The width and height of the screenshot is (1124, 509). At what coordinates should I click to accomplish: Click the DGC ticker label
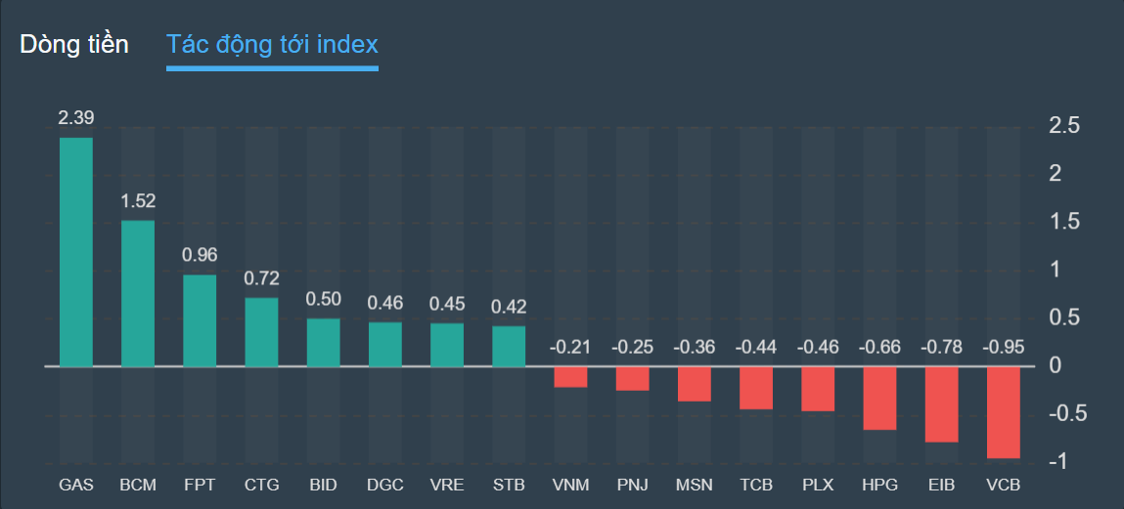(385, 485)
